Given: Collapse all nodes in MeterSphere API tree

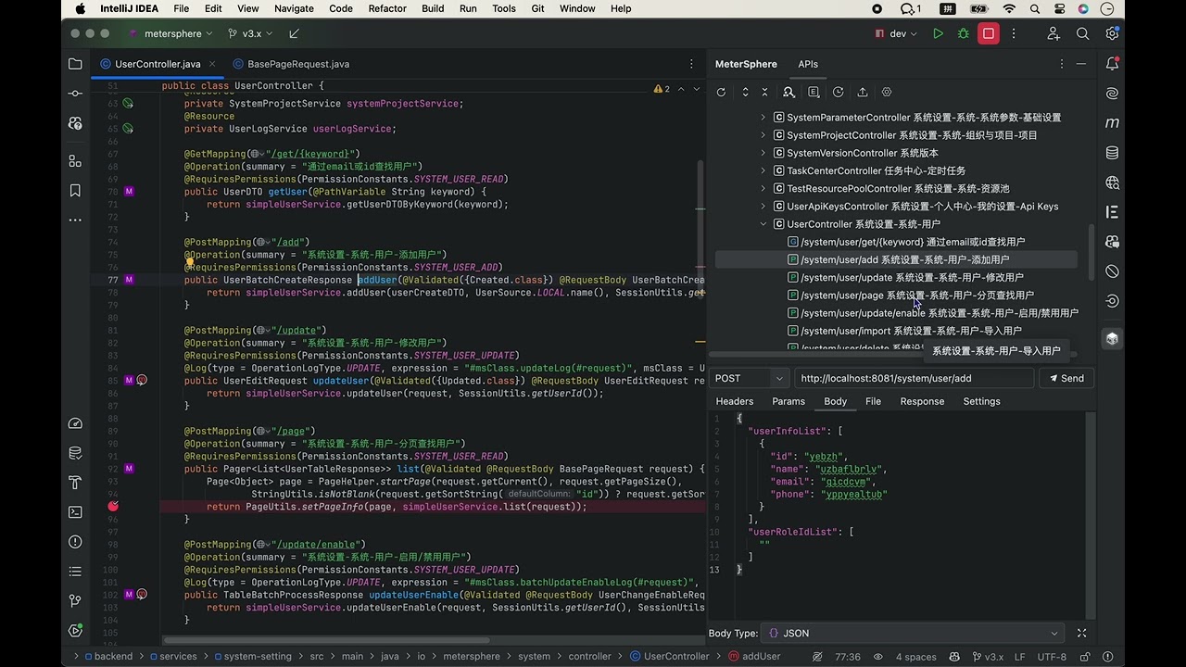Looking at the screenshot, I should point(764,93).
